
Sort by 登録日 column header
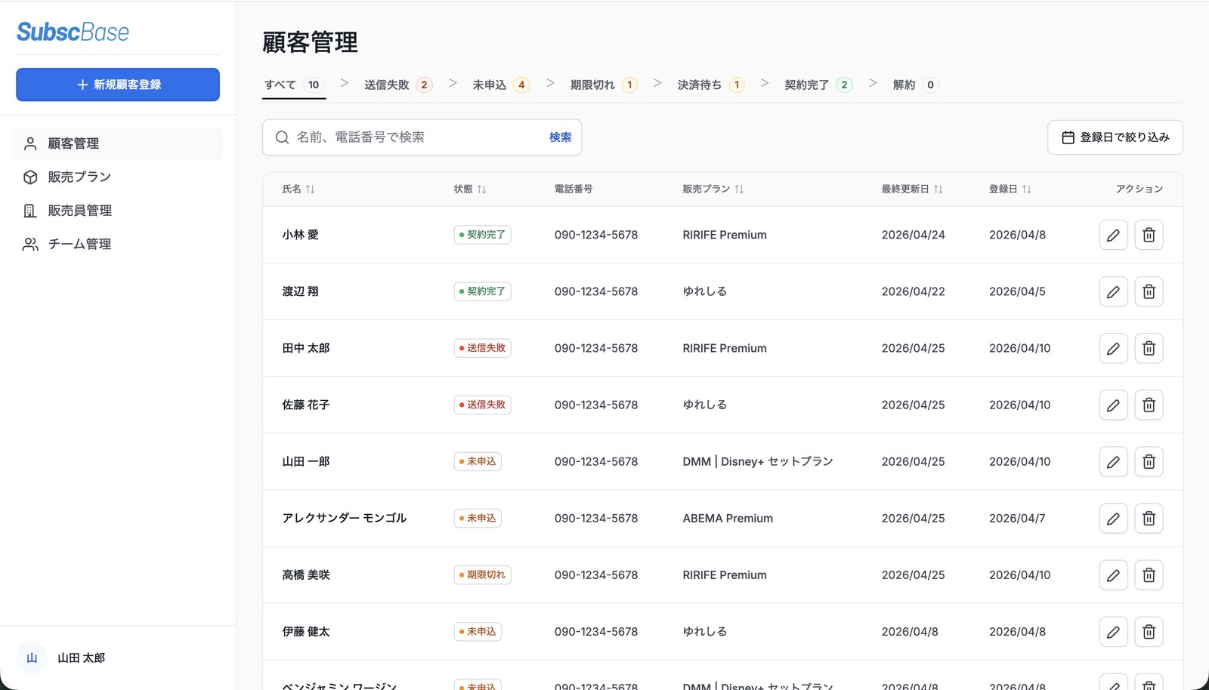1010,189
